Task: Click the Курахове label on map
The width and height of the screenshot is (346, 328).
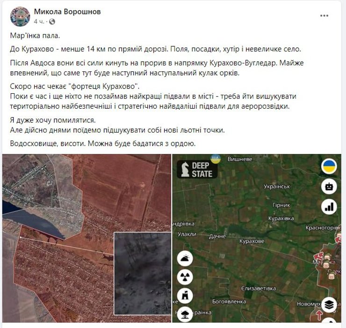Action: [252, 241]
